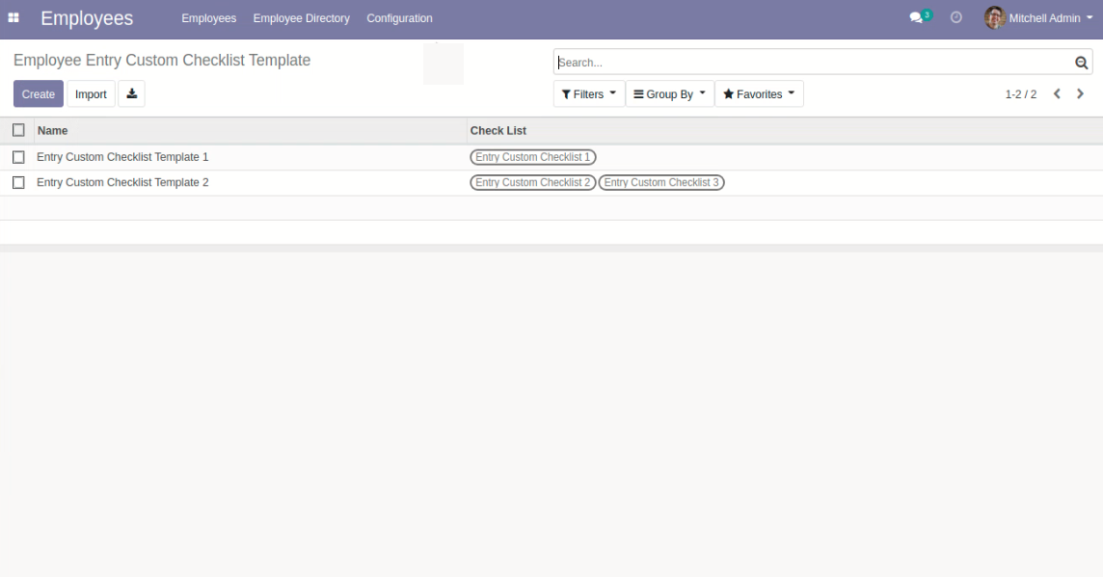The height and width of the screenshot is (577, 1103).
Task: Open Employee Directory menu
Action: (301, 18)
